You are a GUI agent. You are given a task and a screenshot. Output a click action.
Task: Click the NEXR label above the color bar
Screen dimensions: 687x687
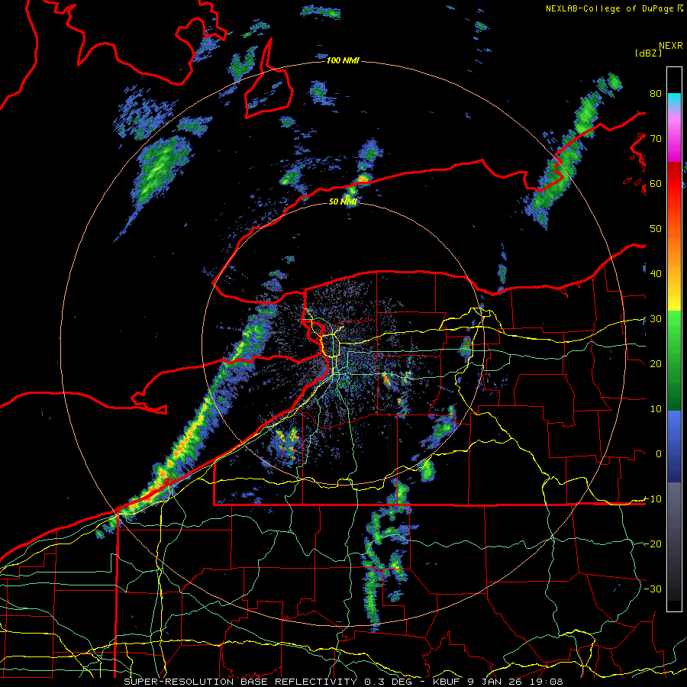pos(671,46)
